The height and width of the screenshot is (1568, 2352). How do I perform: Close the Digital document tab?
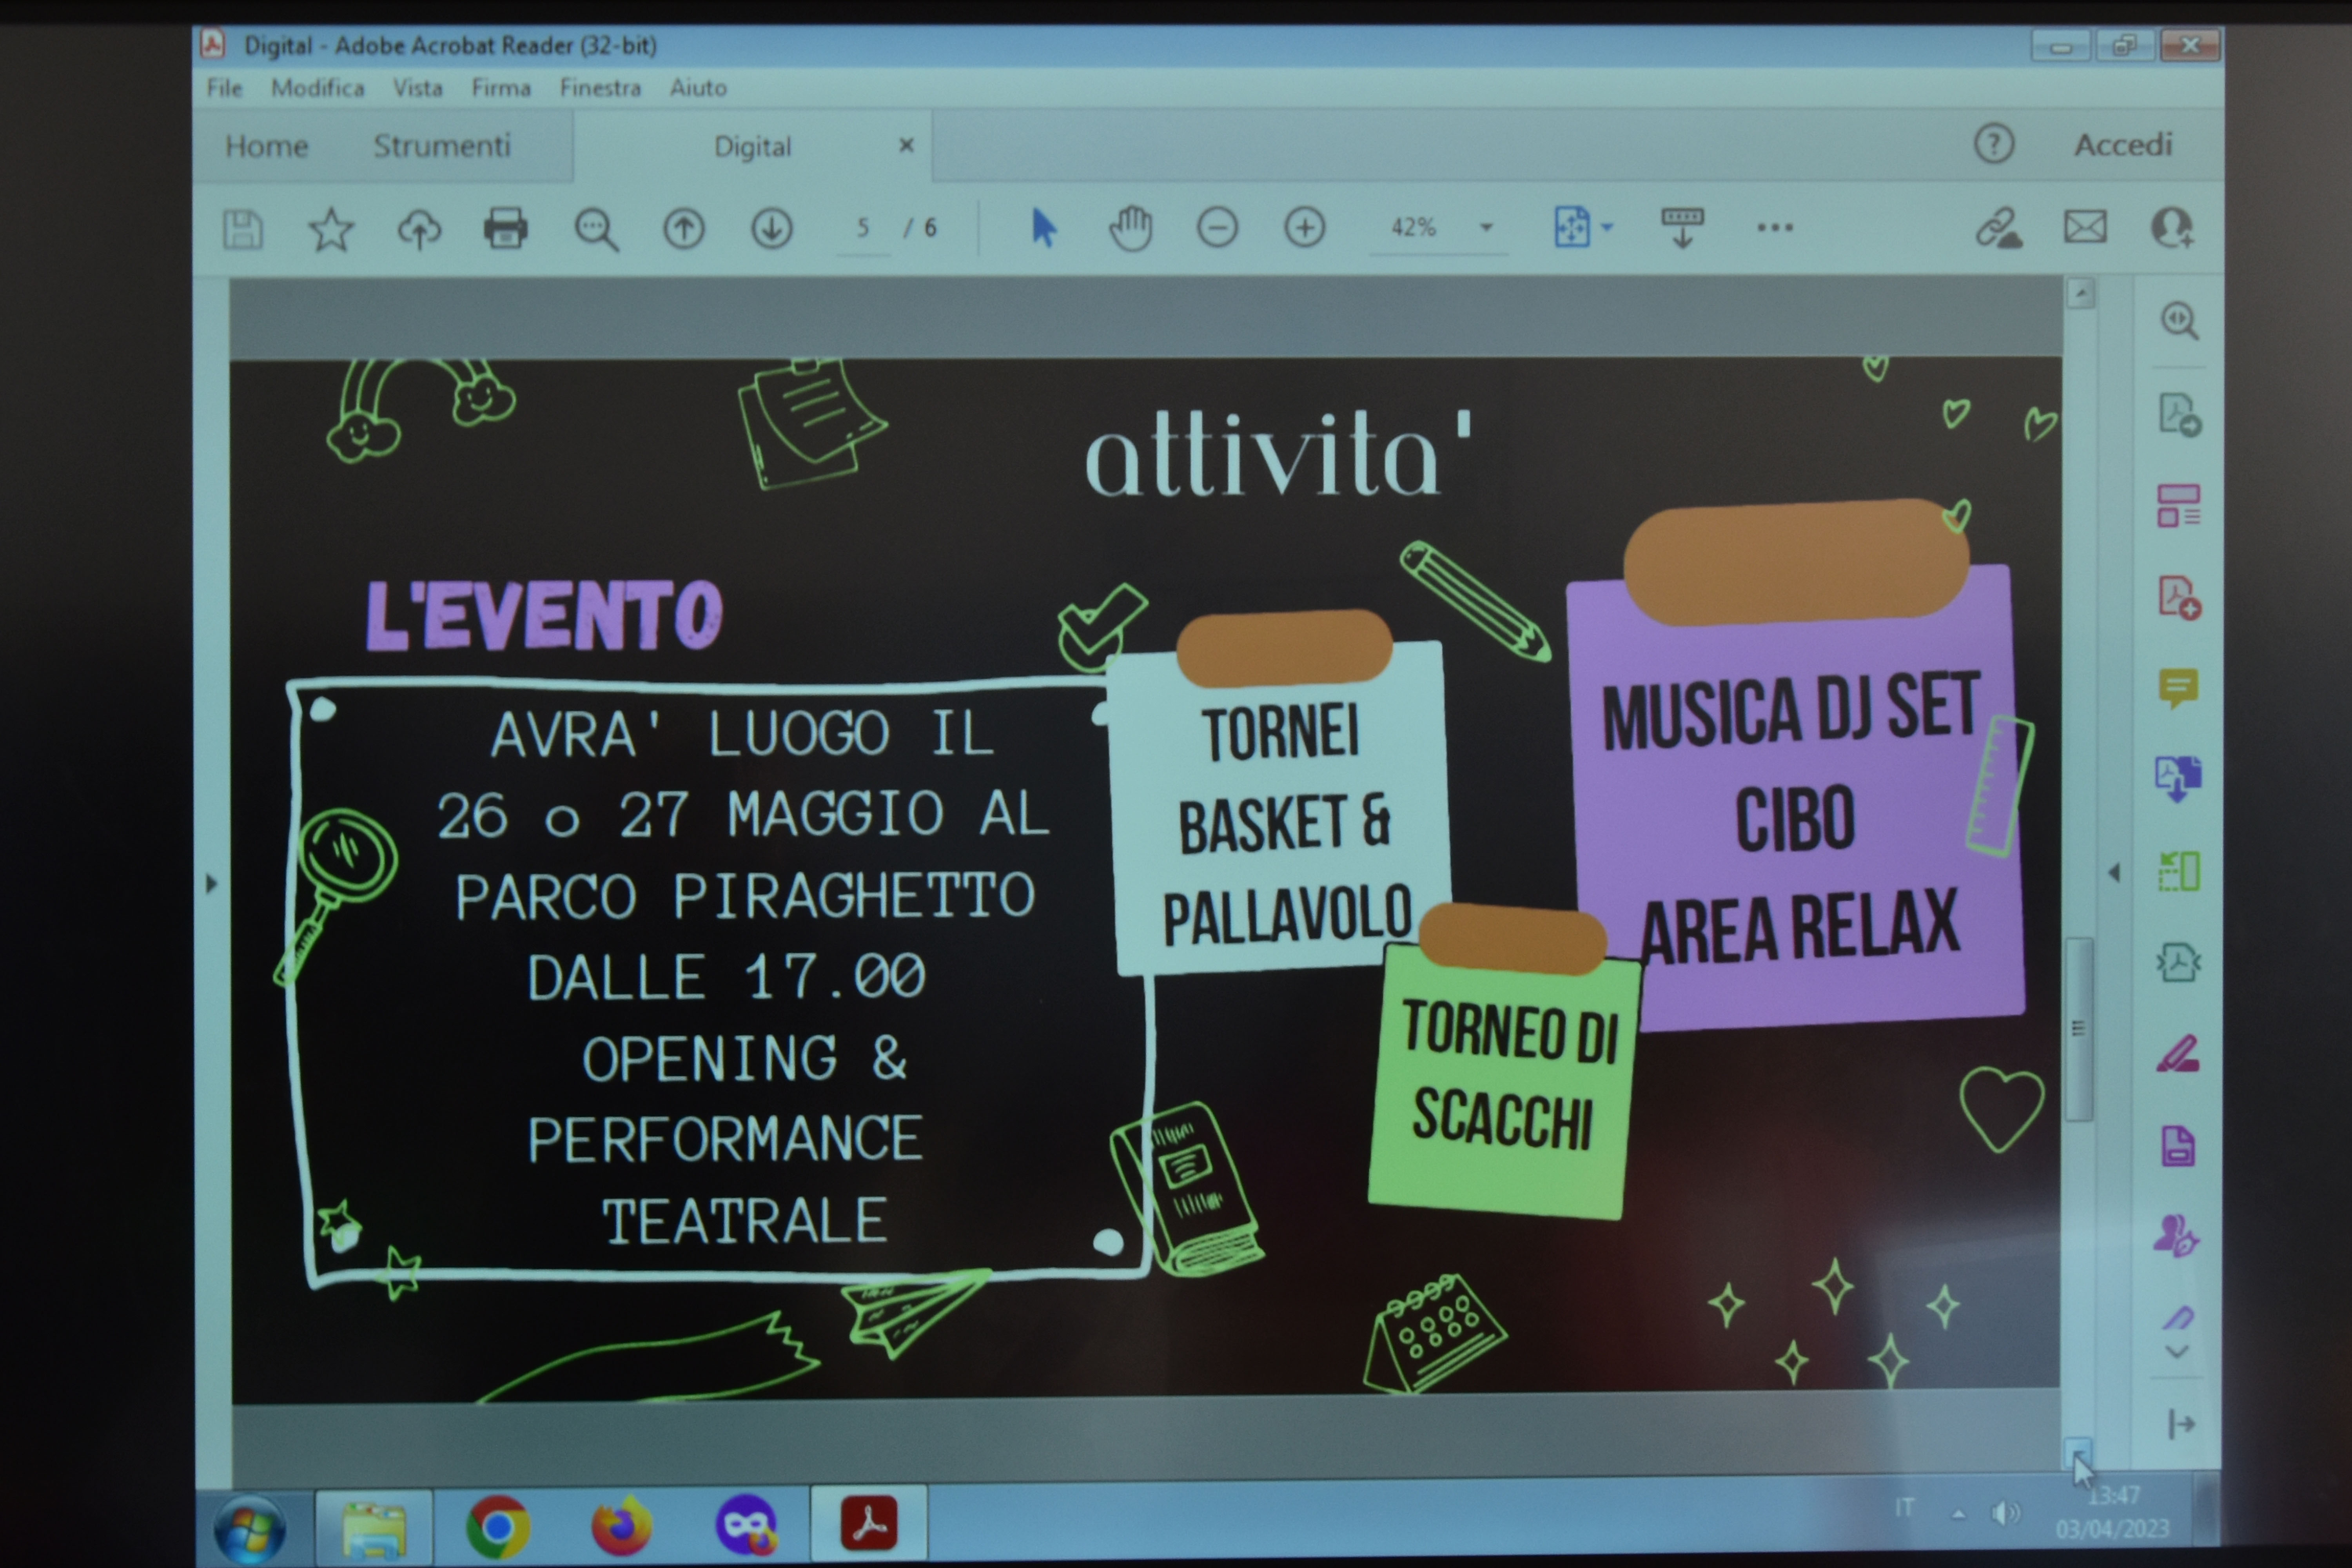pyautogui.click(x=906, y=146)
